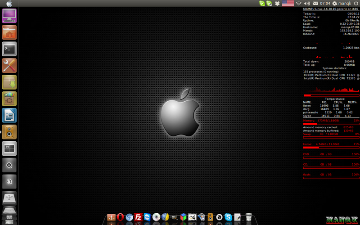The height and width of the screenshot is (225, 360).
Task: Click the 07:04 clock in the panel
Action: [325, 4]
